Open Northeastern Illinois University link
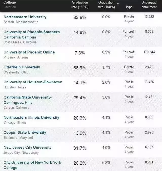Screen dimensions: 162x171 coord(31,118)
